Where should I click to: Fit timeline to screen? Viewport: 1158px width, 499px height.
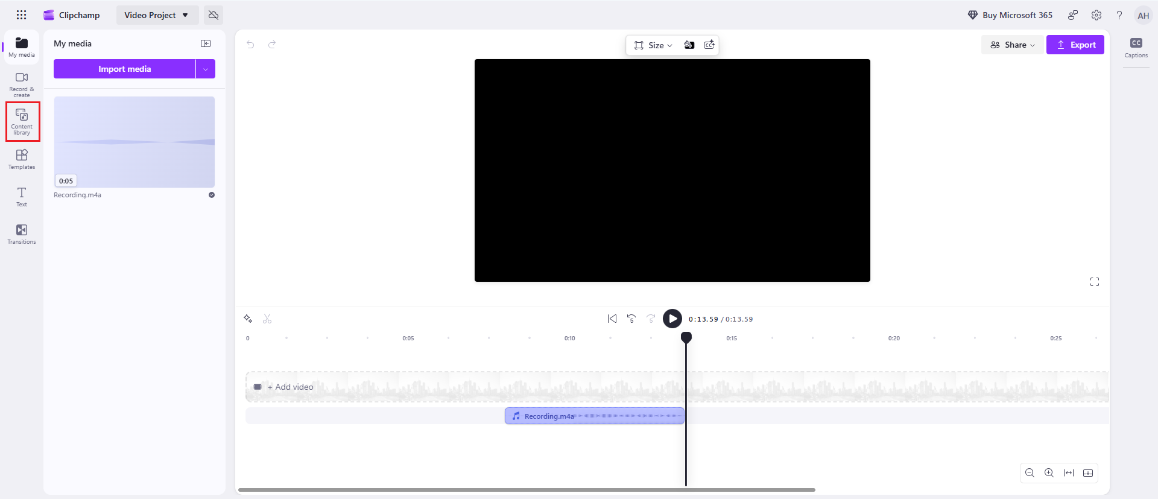1069,473
